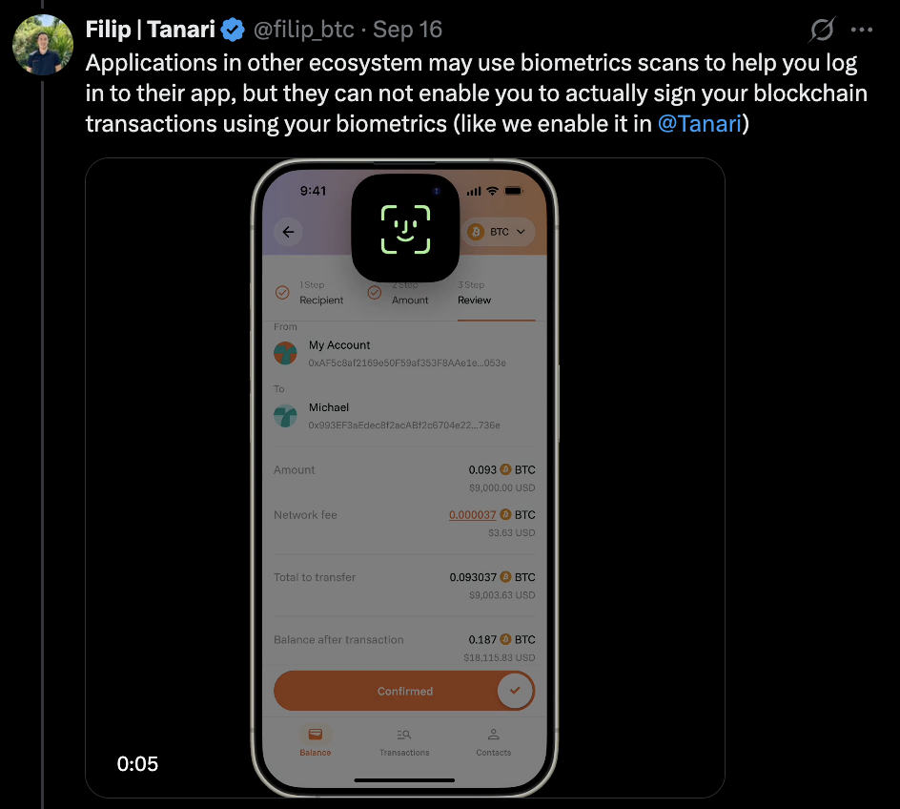
Task: Open the Balance tab in bottom bar
Action: tap(316, 740)
